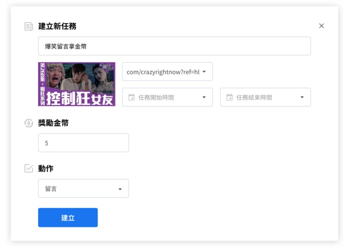Click the blue 建立 button
Screen dimensions: 349x248
click(68, 217)
